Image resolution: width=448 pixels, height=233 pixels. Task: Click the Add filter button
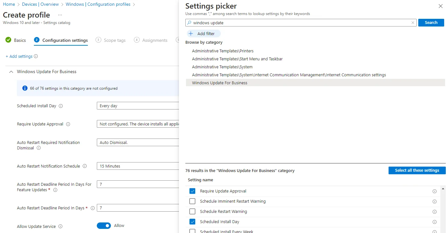[x=203, y=34]
